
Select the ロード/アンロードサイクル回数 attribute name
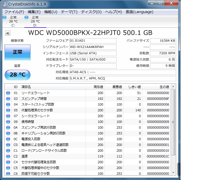click(44, 151)
